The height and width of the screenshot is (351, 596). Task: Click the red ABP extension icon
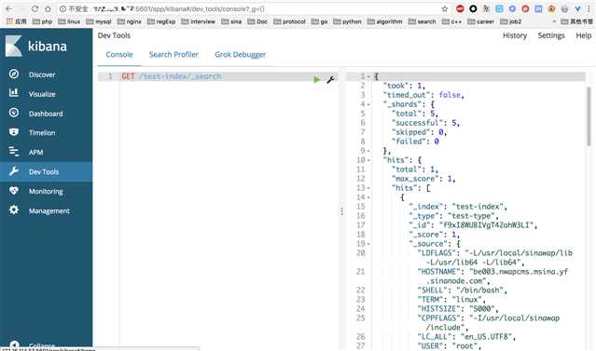[460, 8]
